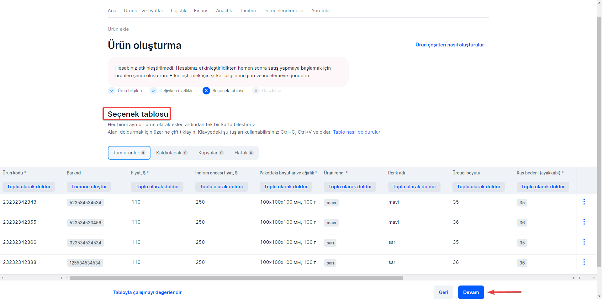Bulk fill the Fiyat column

[x=157, y=187]
